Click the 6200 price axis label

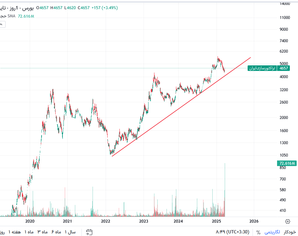[x=284, y=51]
